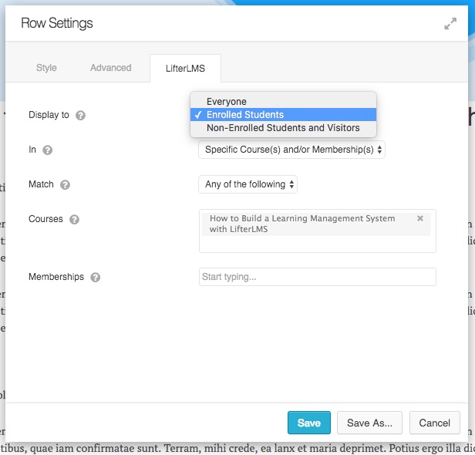Focus the Memberships Start typing field

click(318, 277)
